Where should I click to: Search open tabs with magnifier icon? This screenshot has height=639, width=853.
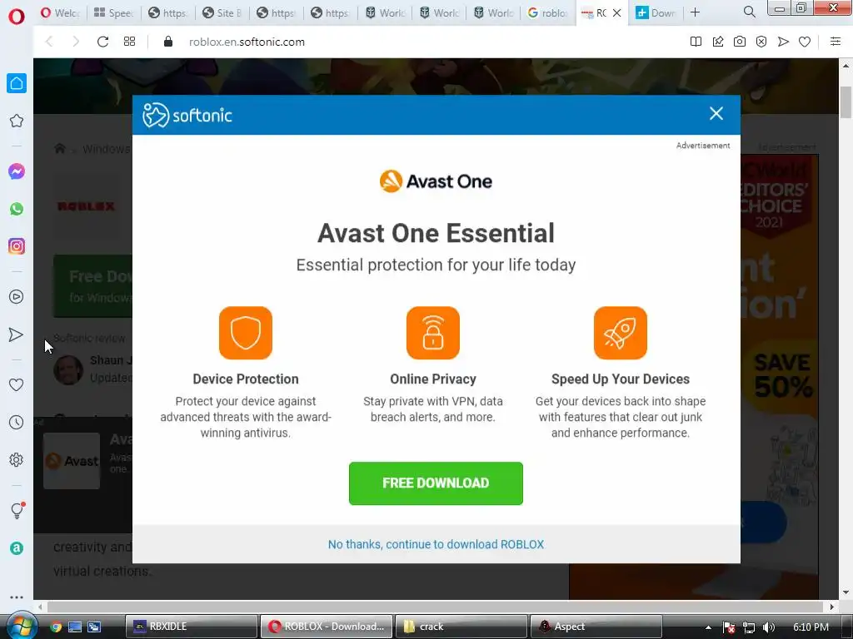pos(750,12)
